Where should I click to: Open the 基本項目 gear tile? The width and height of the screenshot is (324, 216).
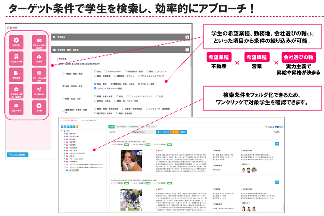pyautogui.click(x=16, y=42)
